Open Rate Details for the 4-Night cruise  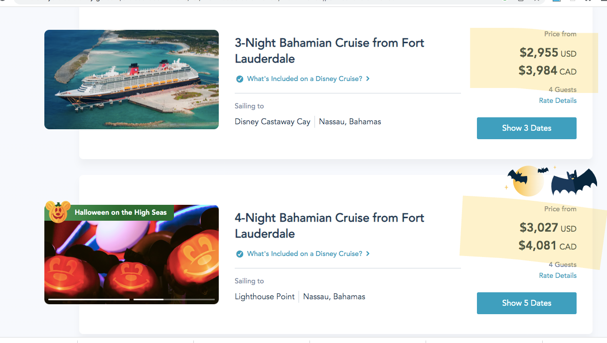[x=558, y=275]
